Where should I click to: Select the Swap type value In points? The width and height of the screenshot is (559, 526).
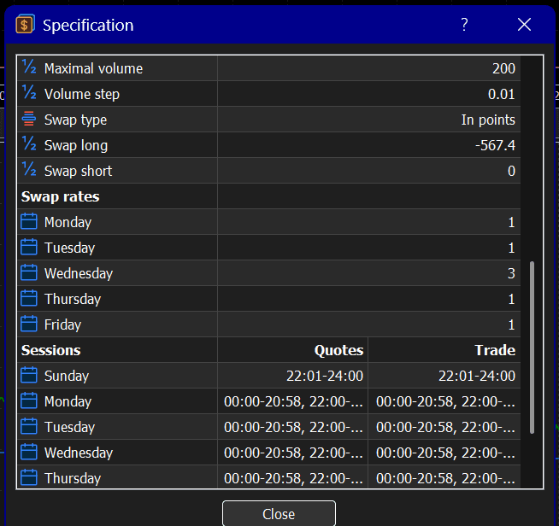488,120
